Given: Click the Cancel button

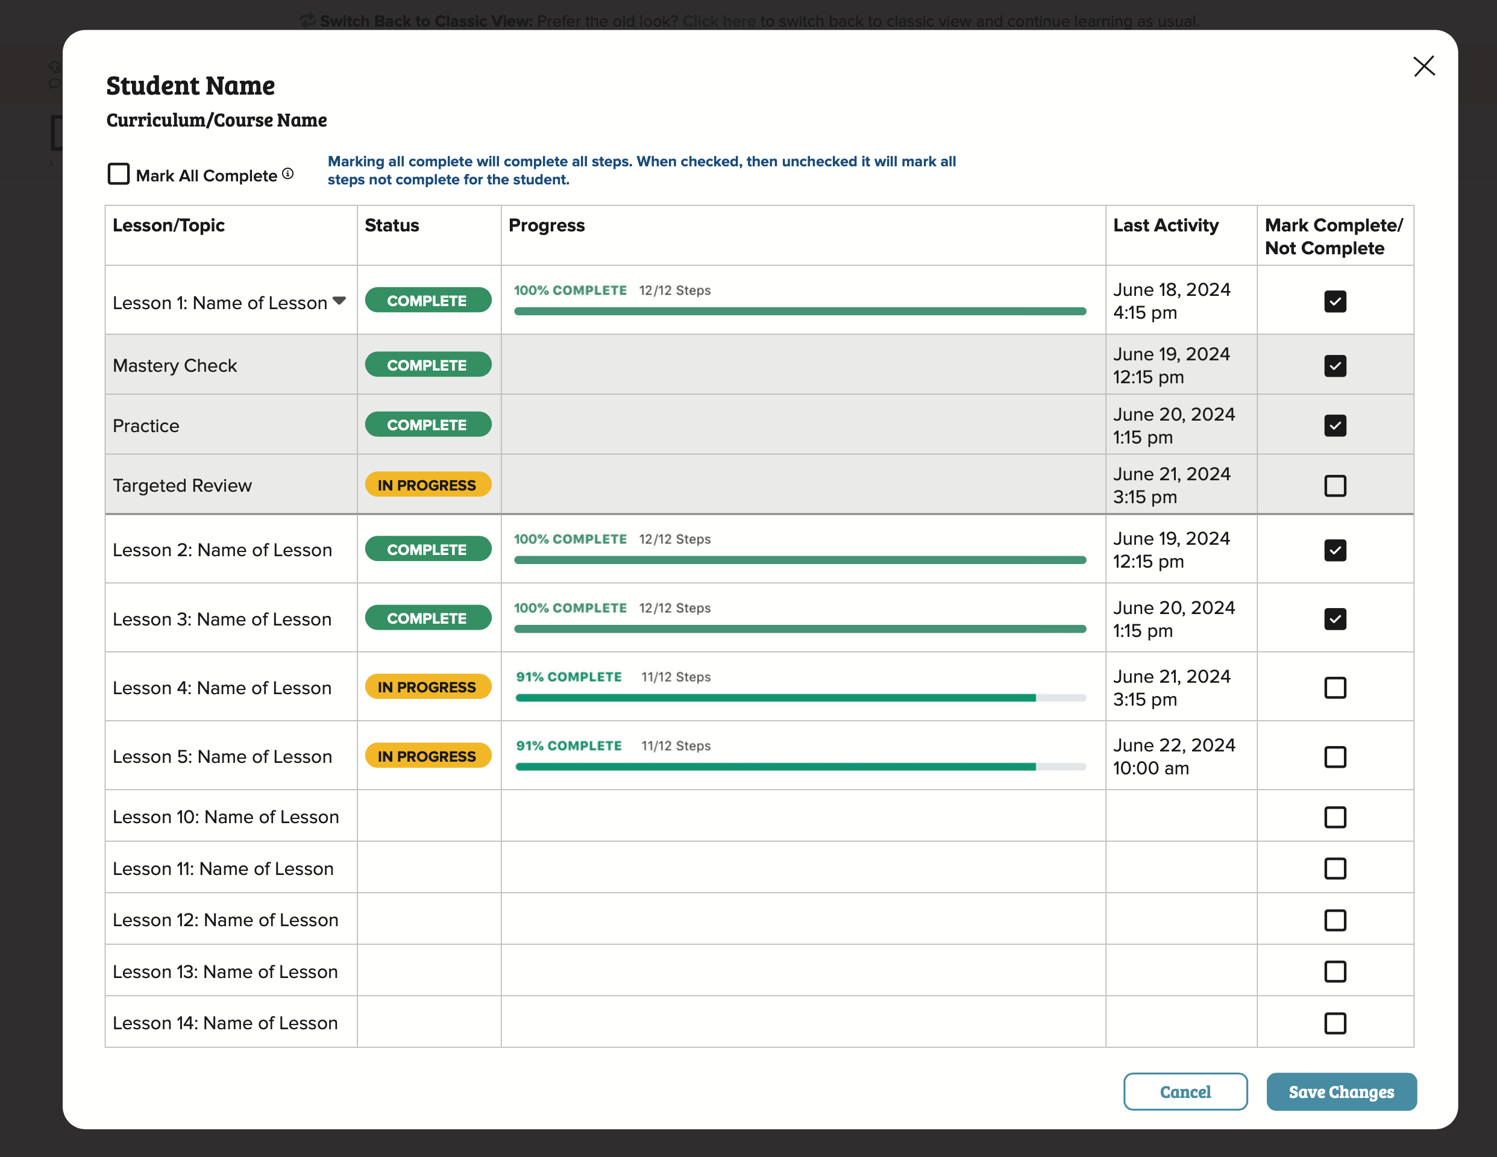Looking at the screenshot, I should coord(1185,1091).
